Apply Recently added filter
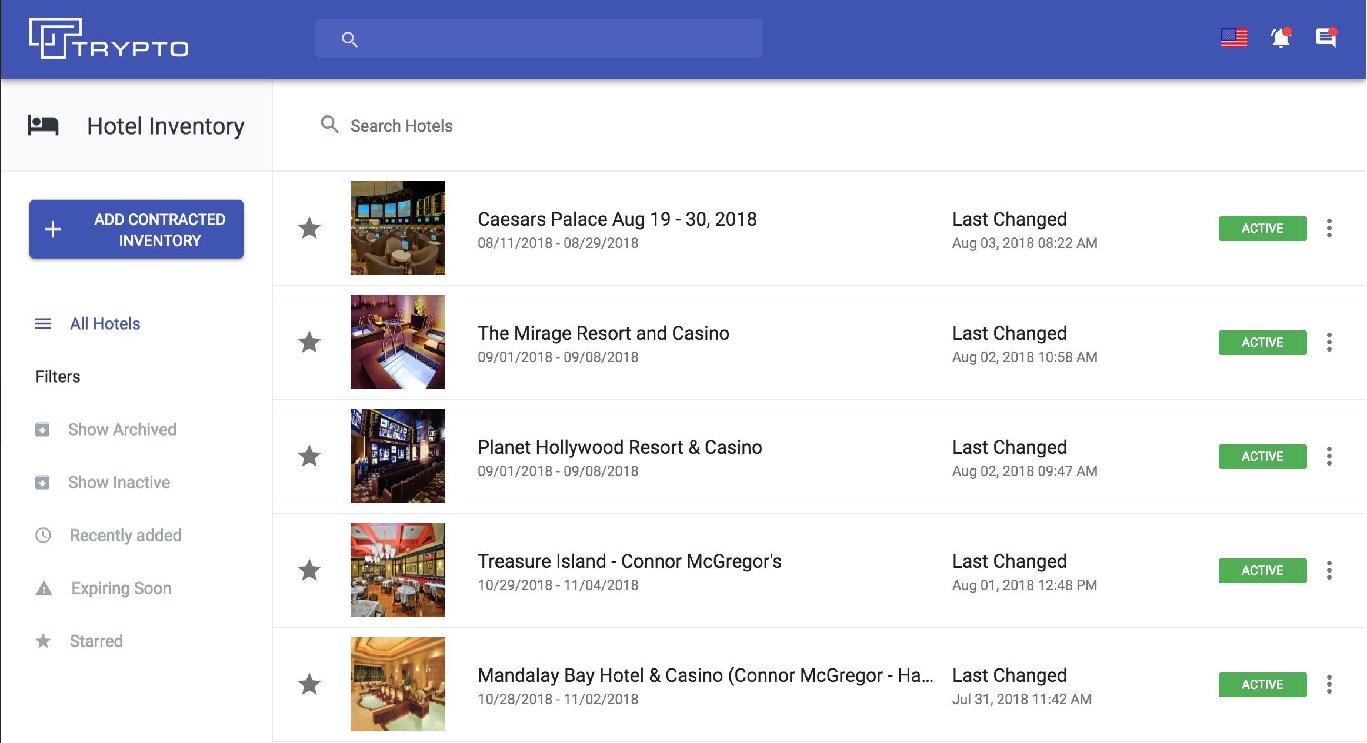The height and width of the screenshot is (743, 1367). coord(125,535)
